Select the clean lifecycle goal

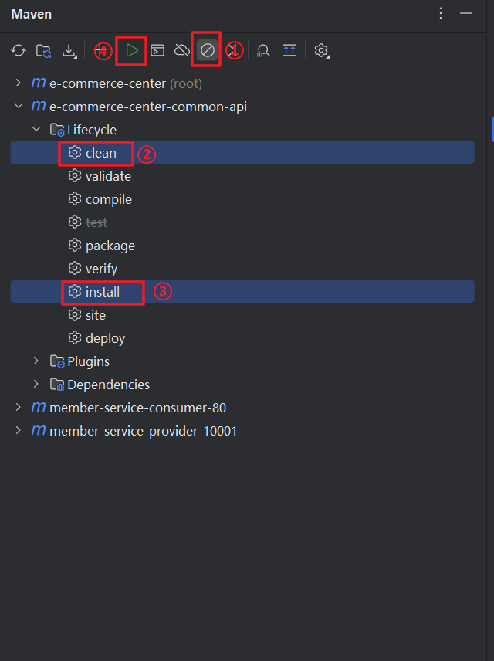[x=100, y=153]
